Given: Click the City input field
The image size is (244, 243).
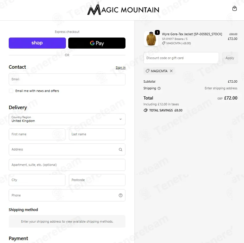Looking at the screenshot, I should [37, 180].
